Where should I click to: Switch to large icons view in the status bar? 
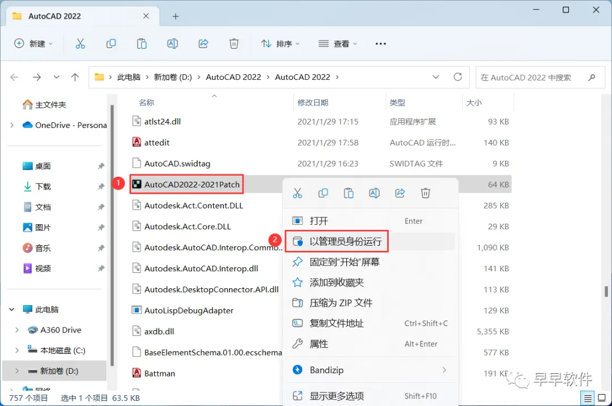tap(602, 398)
